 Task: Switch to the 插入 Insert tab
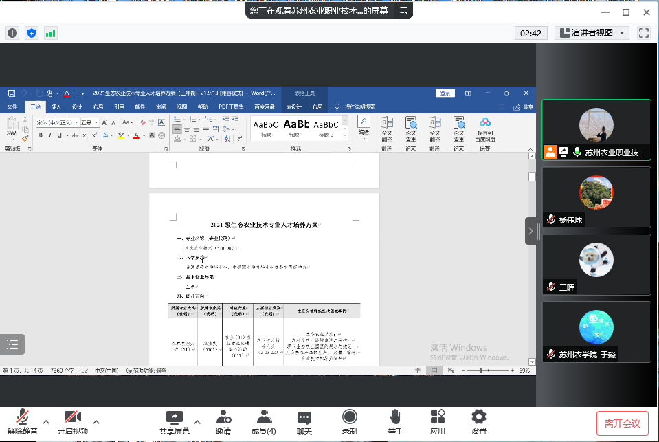pos(56,107)
